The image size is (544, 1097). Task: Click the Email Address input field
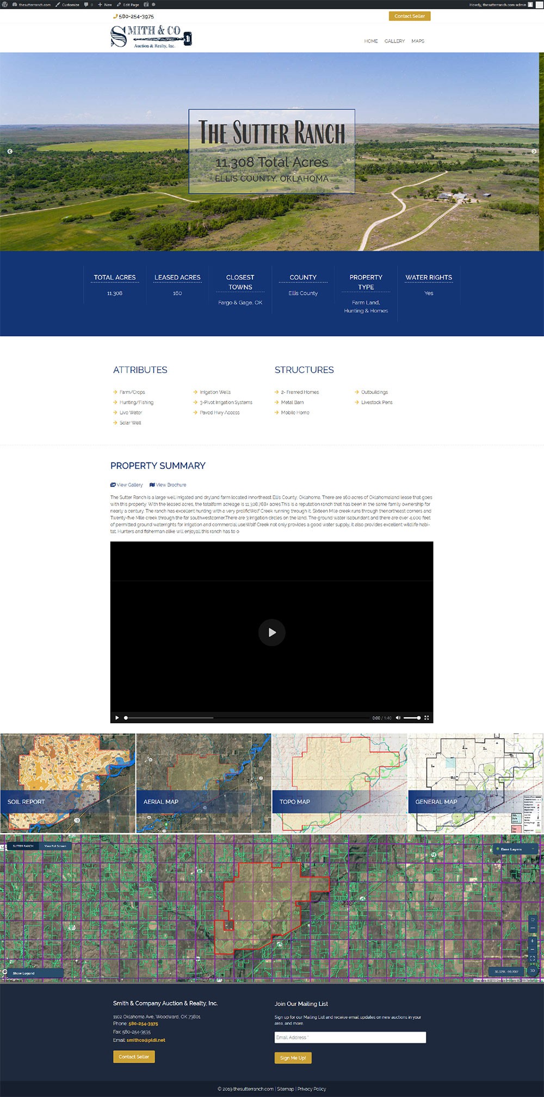(350, 1037)
